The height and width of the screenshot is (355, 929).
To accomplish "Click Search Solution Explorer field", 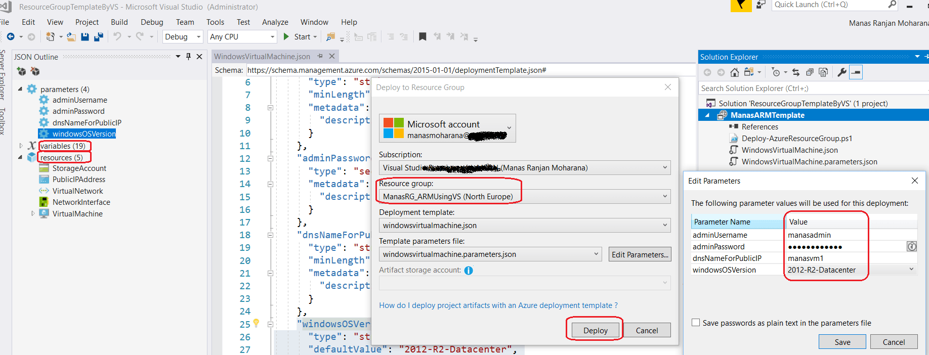I will 813,88.
